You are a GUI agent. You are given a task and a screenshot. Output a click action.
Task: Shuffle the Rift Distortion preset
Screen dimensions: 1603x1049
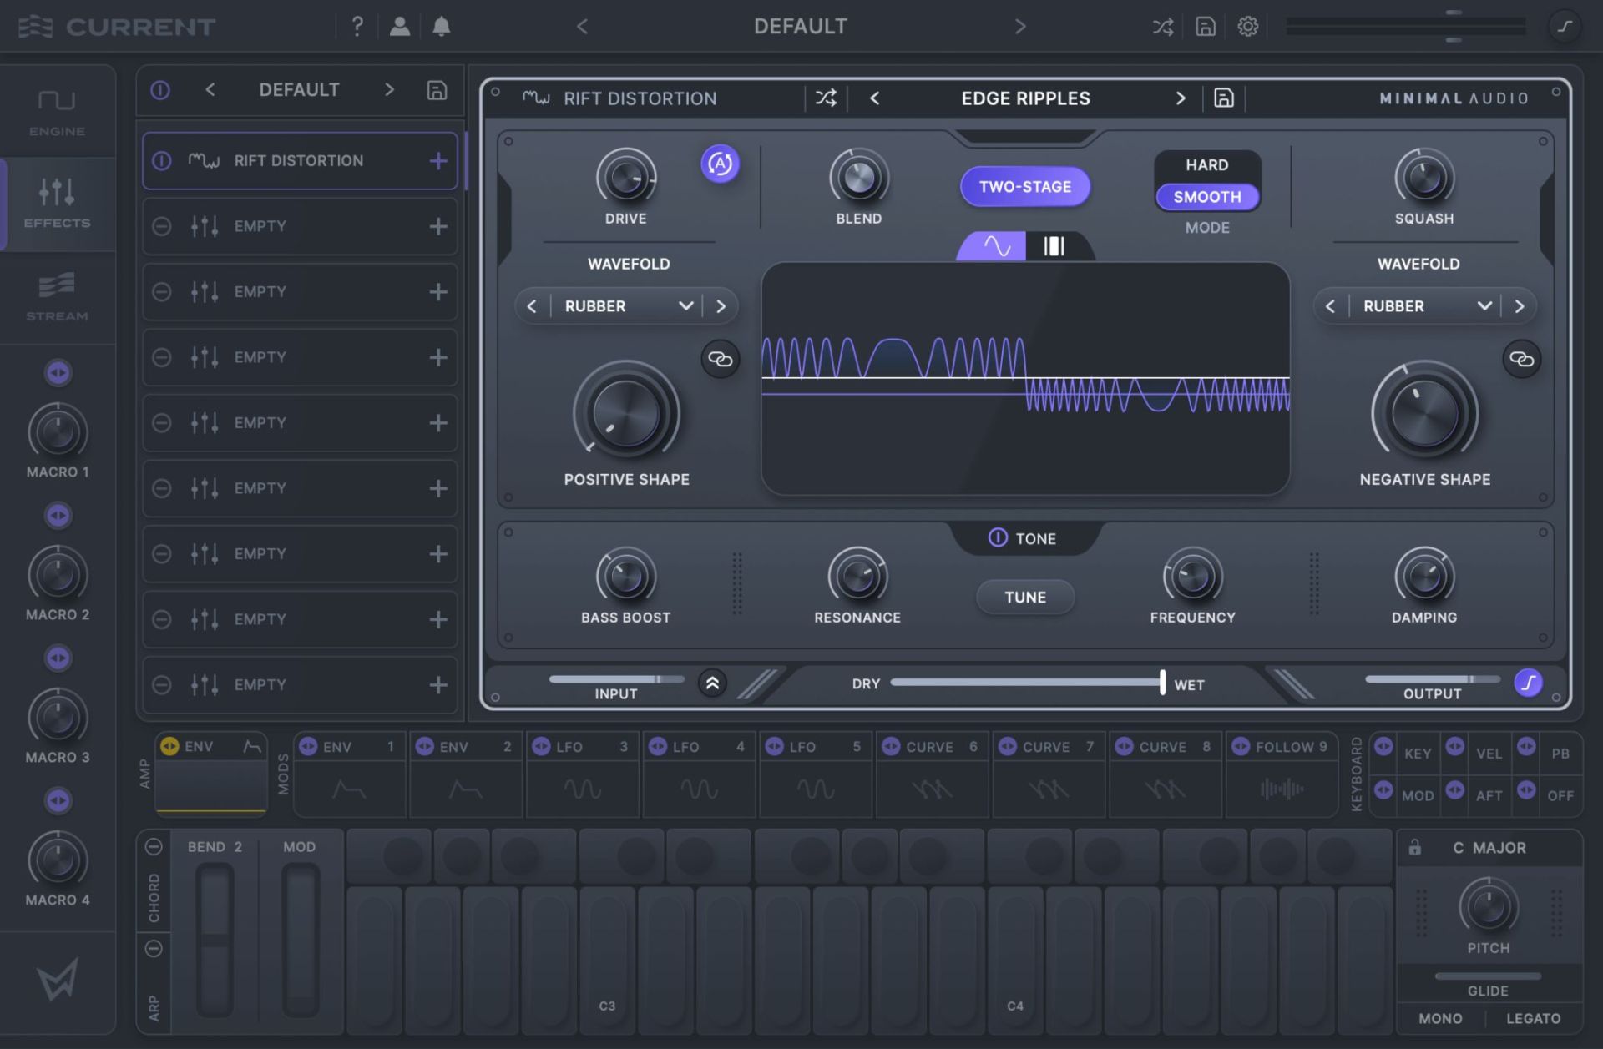point(826,98)
